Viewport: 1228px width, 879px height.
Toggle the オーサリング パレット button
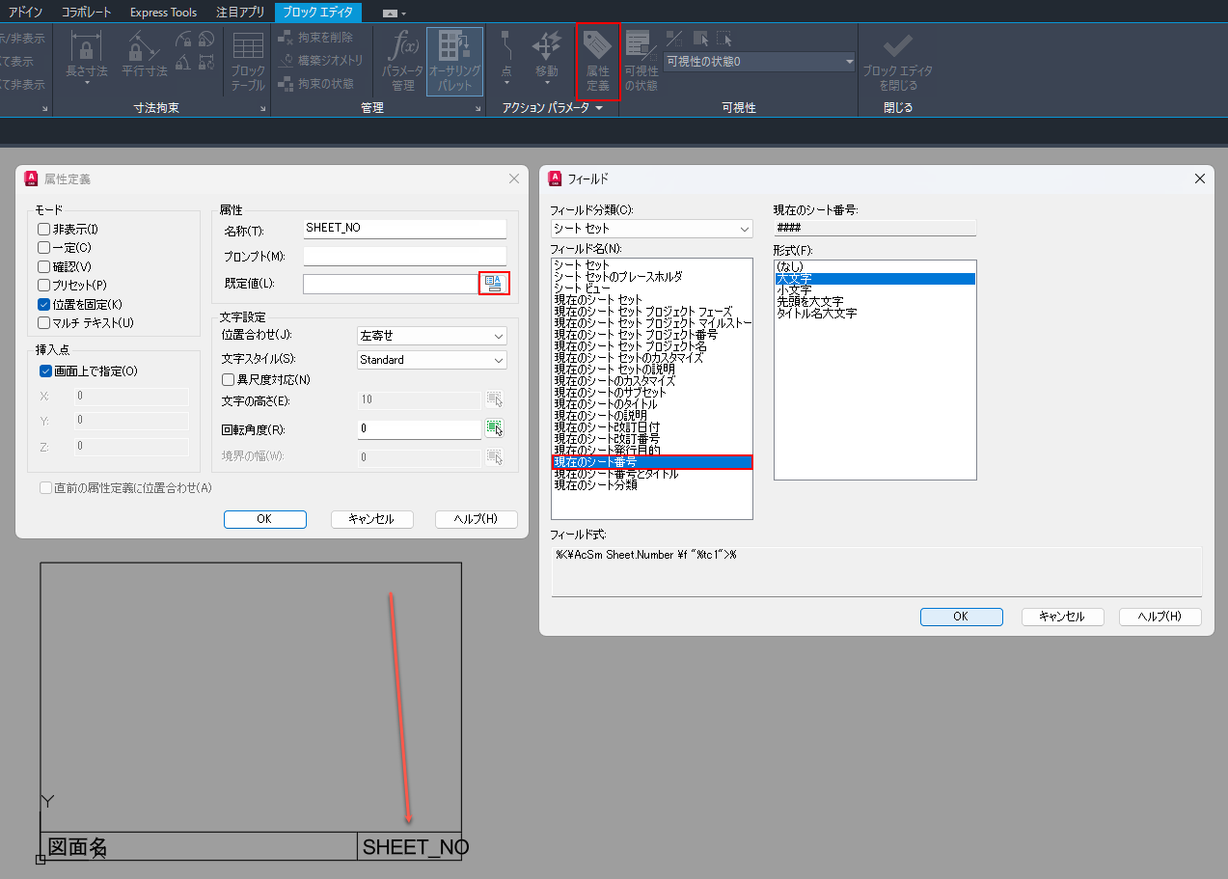(x=454, y=61)
